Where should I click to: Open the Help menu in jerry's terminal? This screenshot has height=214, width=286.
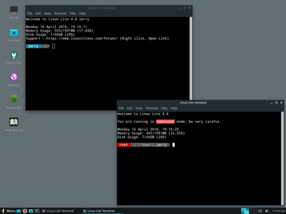click(x=82, y=13)
